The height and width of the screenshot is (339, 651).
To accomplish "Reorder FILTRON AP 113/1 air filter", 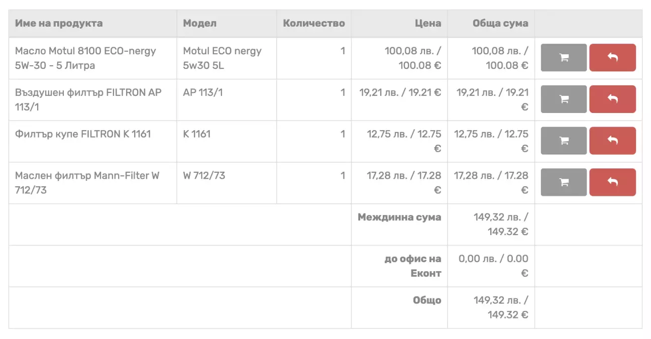I will pyautogui.click(x=564, y=99).
